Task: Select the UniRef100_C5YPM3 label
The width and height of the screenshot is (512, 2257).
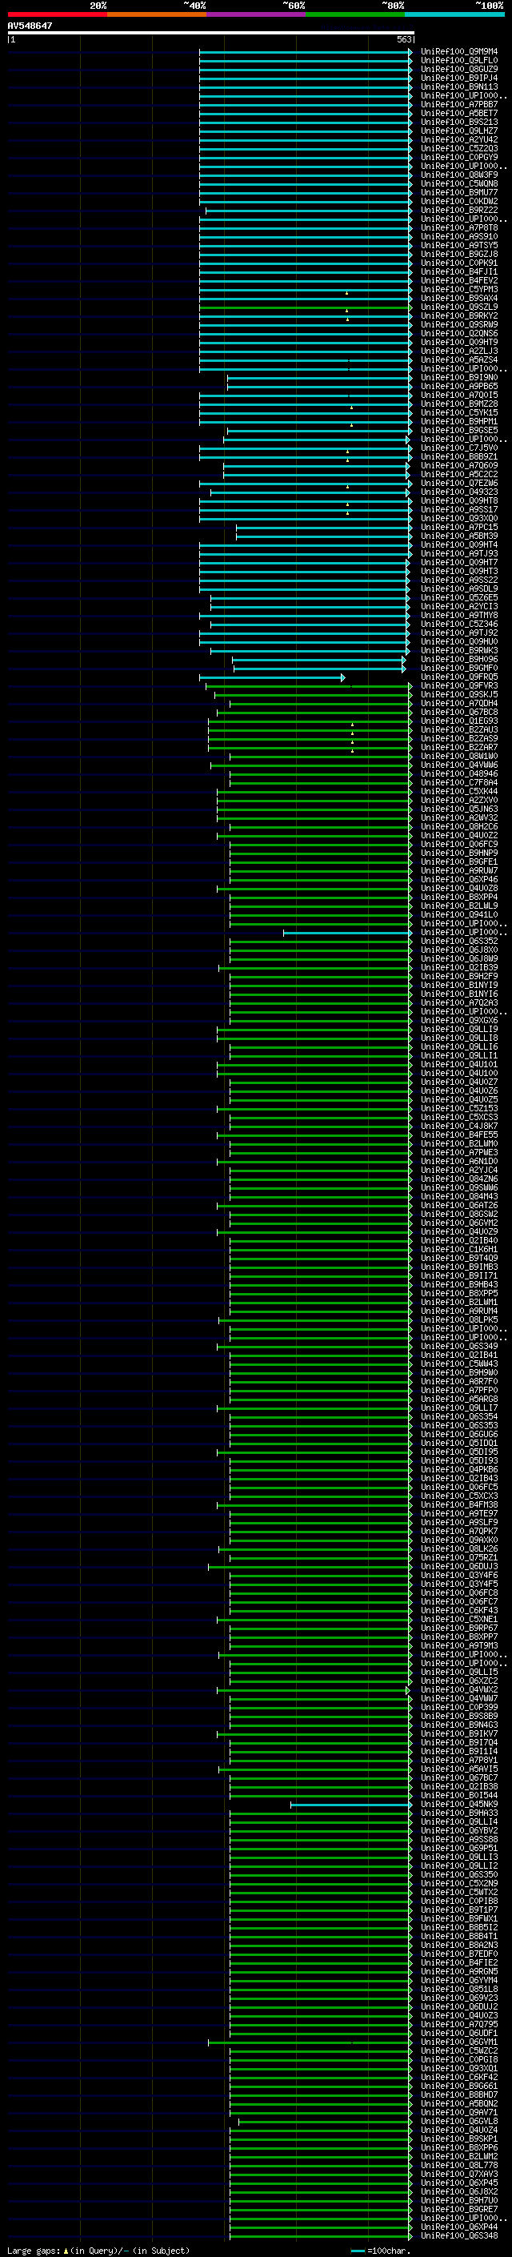Action: (x=459, y=289)
